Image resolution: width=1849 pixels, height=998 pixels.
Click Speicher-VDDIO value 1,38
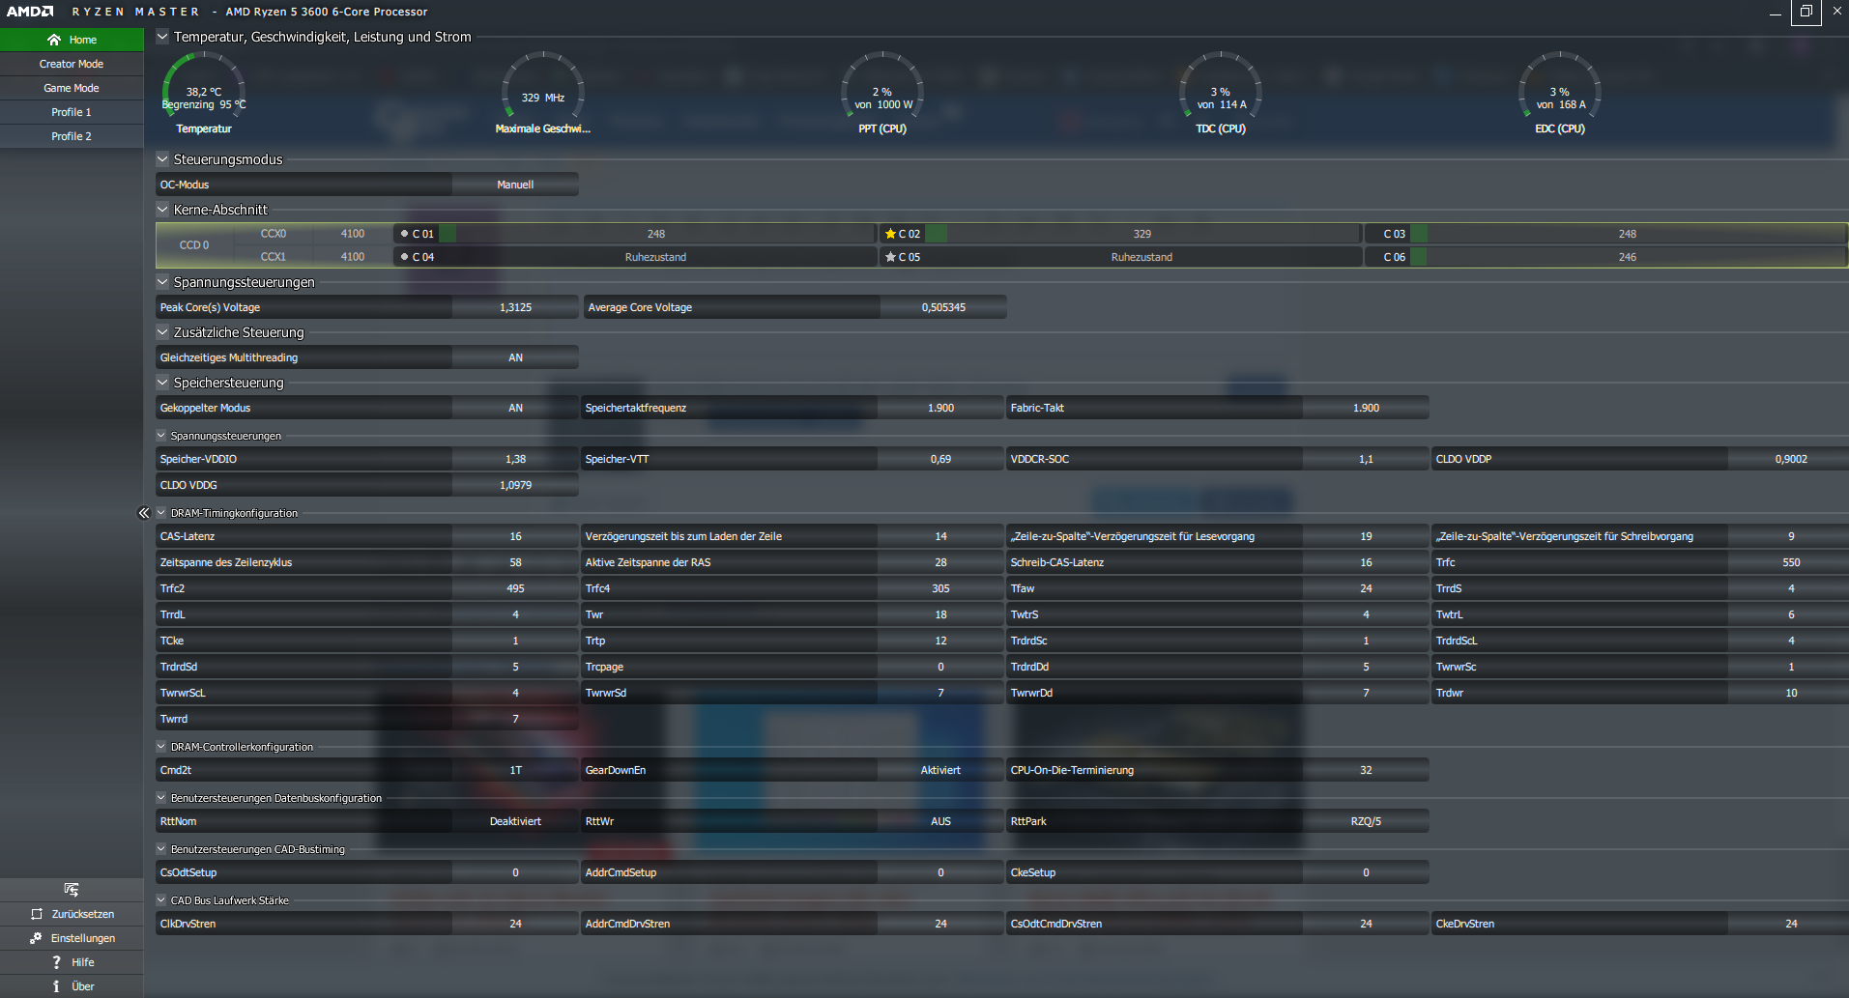click(515, 459)
